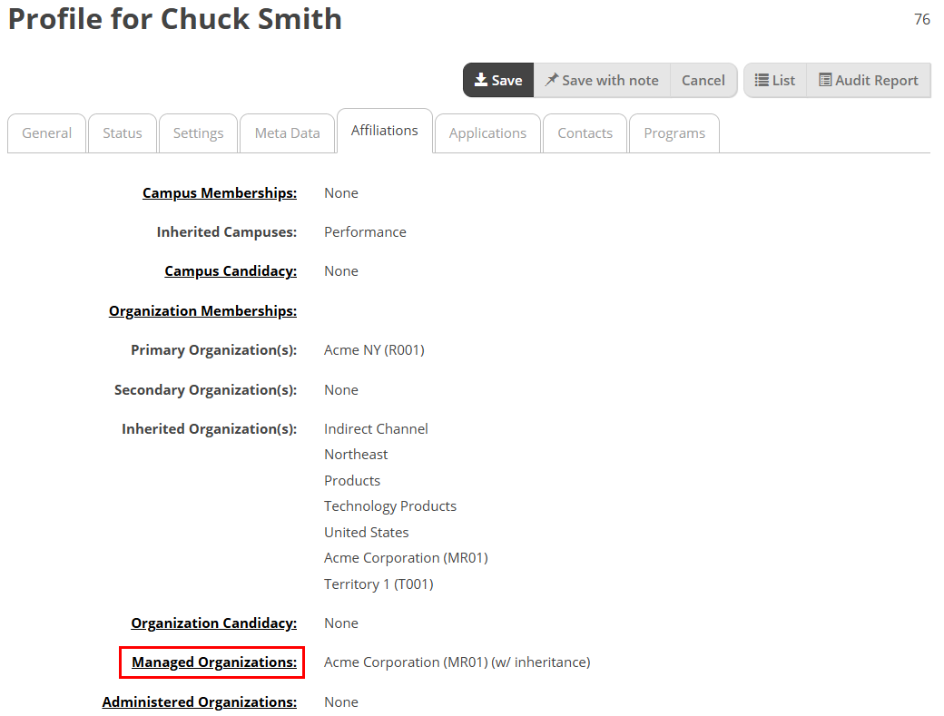Open the Applications tab
Screen dimensions: 944x716
coord(487,133)
